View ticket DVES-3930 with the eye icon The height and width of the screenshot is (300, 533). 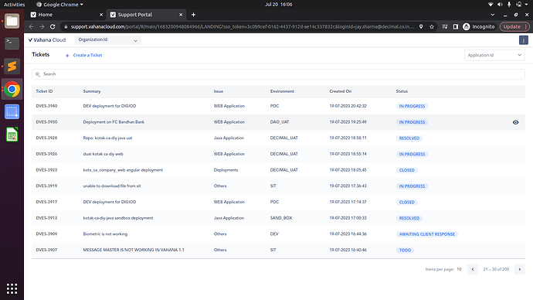(x=516, y=122)
